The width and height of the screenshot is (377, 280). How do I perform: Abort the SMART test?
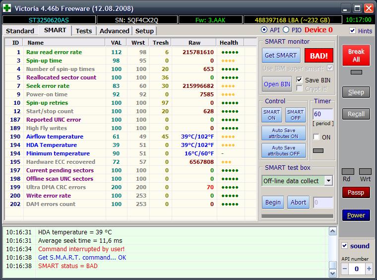[299, 202]
